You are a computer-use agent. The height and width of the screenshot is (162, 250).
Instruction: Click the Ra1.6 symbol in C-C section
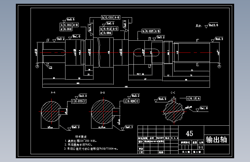pyautogui.click(x=202, y=109)
